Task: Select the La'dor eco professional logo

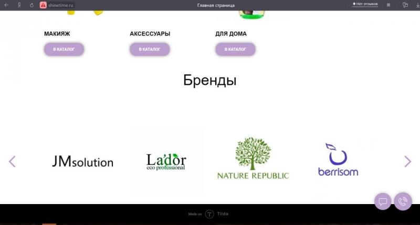Action: tap(166, 162)
